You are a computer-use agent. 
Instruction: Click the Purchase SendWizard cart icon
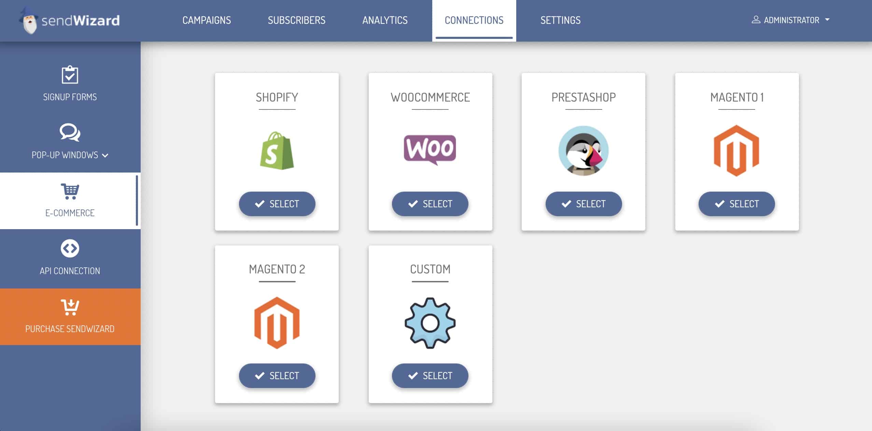coord(70,307)
